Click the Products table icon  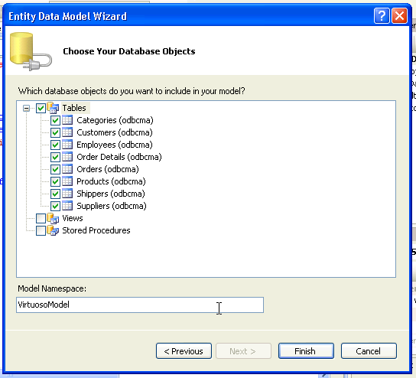click(x=67, y=181)
